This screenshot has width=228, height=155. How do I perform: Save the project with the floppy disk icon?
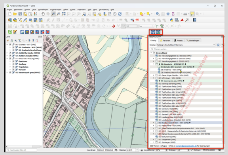point(20,14)
